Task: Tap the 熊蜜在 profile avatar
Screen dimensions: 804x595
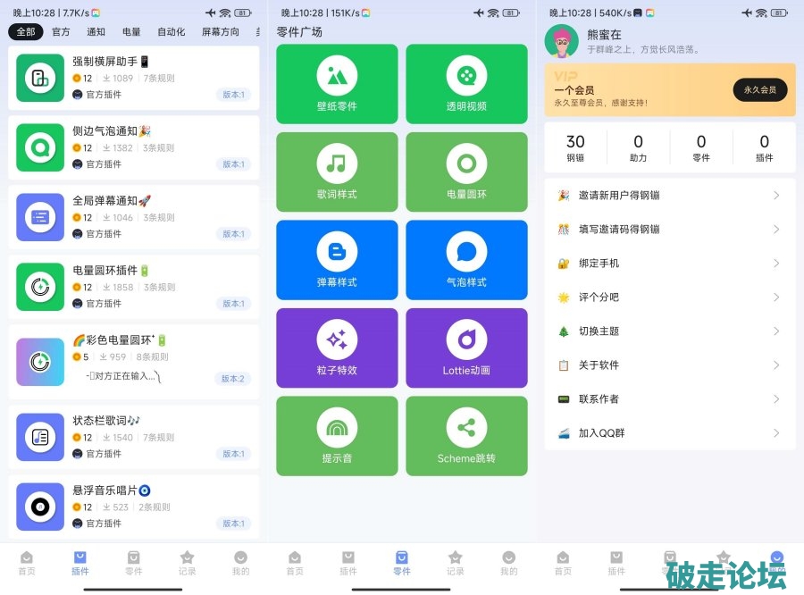Action: [561, 40]
